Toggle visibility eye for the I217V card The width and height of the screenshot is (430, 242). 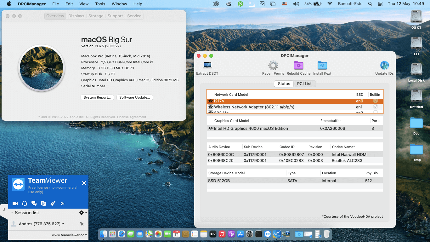211,101
